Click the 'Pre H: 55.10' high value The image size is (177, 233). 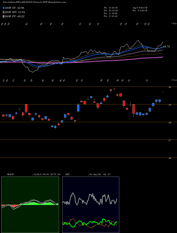click(111, 11)
